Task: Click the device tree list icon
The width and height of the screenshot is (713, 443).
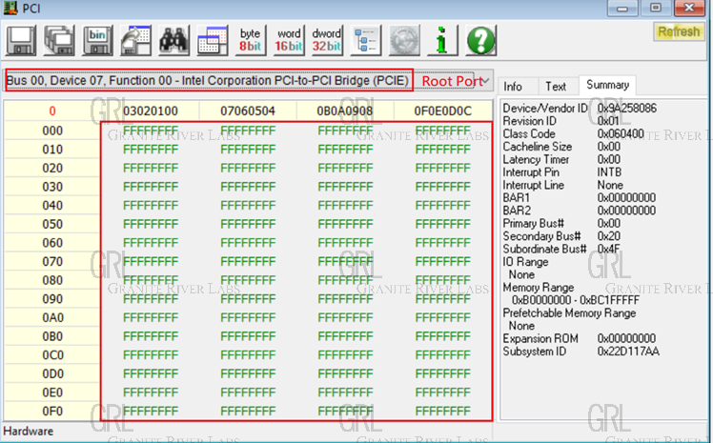Action: [x=366, y=41]
